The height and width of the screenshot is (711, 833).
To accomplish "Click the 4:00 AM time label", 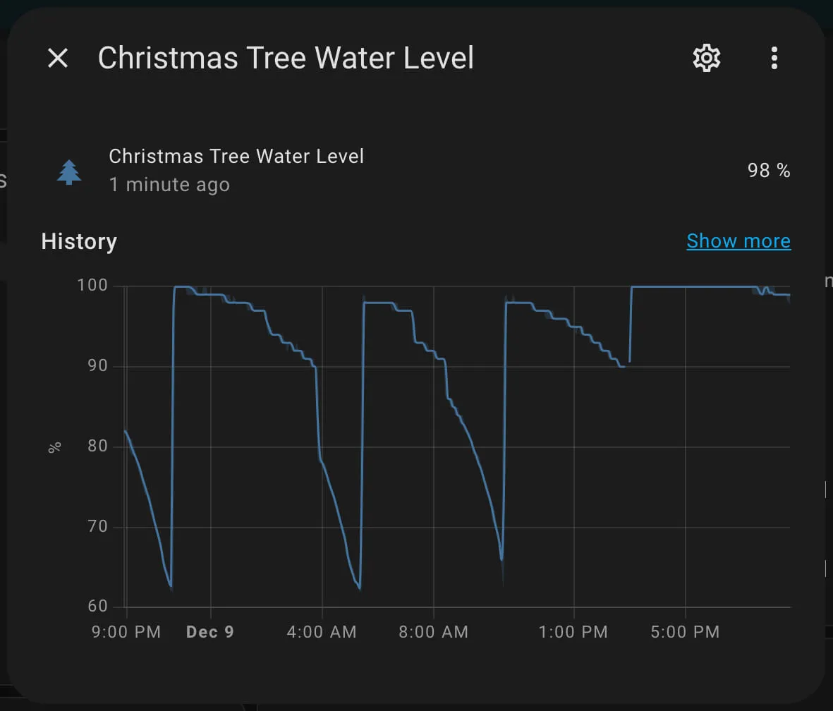I will tap(321, 631).
